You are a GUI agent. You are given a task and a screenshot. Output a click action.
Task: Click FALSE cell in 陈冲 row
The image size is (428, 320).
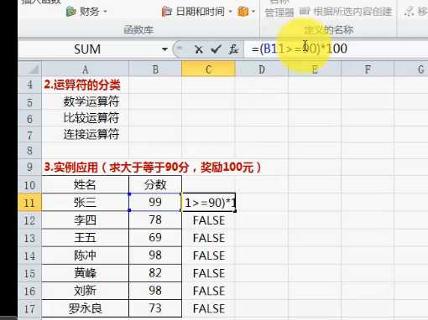click(x=208, y=255)
